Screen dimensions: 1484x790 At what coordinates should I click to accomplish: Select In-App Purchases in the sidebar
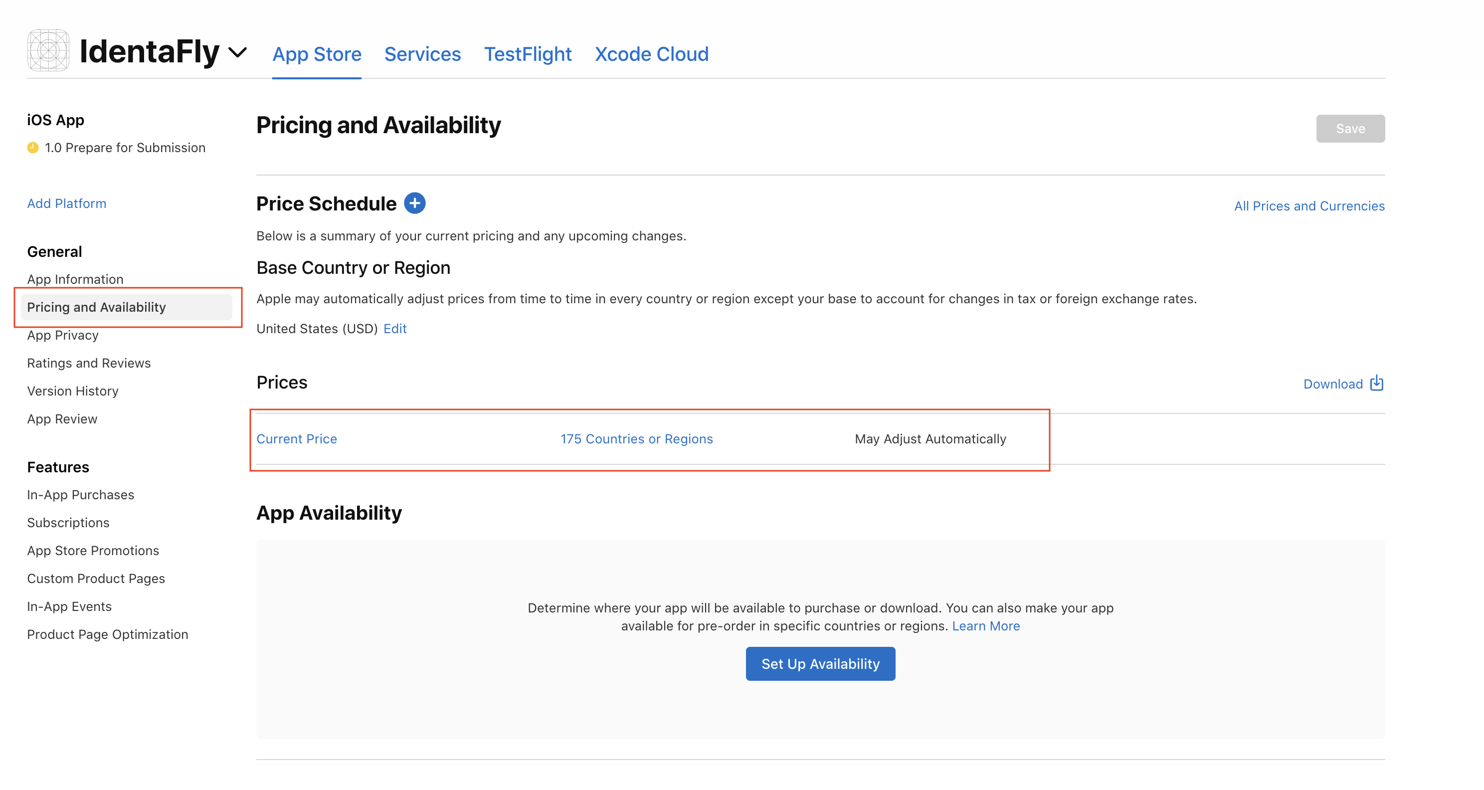[x=81, y=495]
